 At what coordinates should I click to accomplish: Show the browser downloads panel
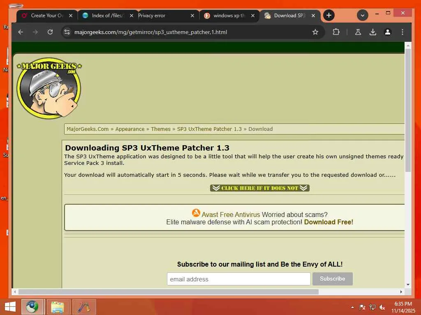click(x=372, y=32)
